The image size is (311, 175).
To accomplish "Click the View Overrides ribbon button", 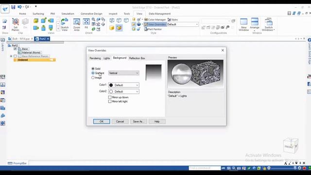I will coord(155,24).
